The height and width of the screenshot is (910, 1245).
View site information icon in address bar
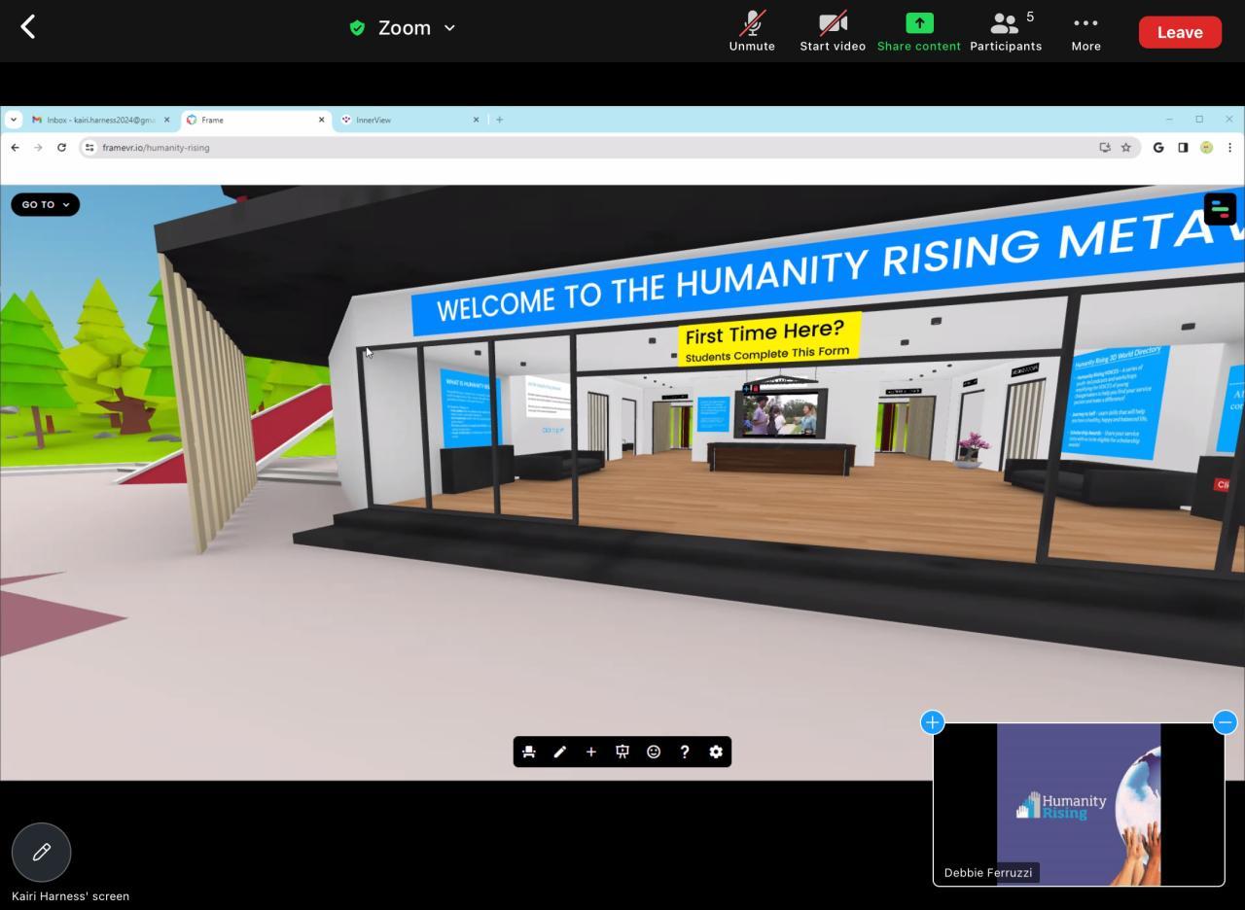click(x=89, y=148)
